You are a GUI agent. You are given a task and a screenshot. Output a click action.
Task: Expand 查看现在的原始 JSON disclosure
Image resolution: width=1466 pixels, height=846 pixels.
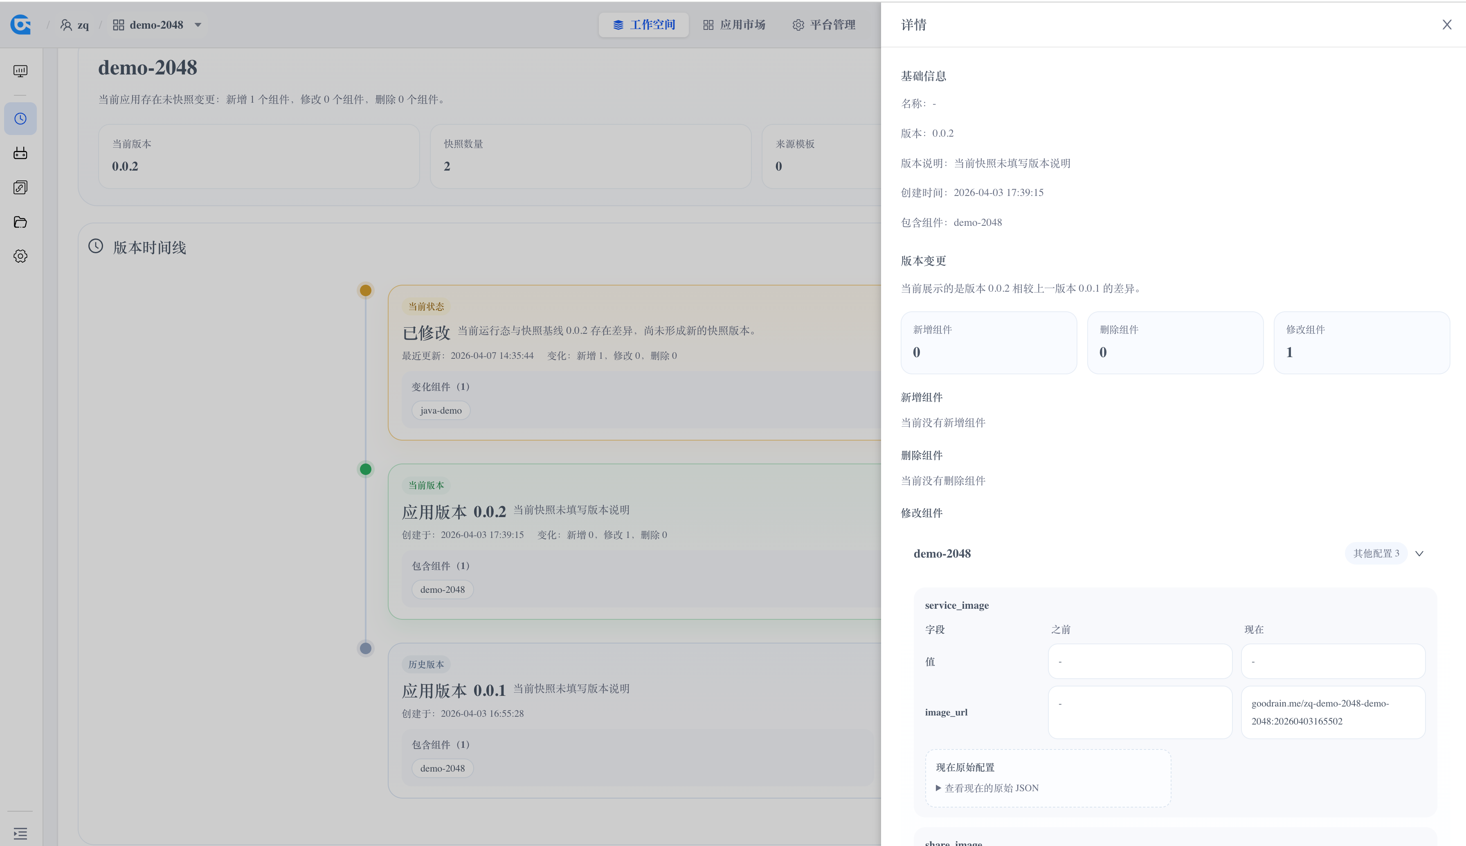point(987,788)
